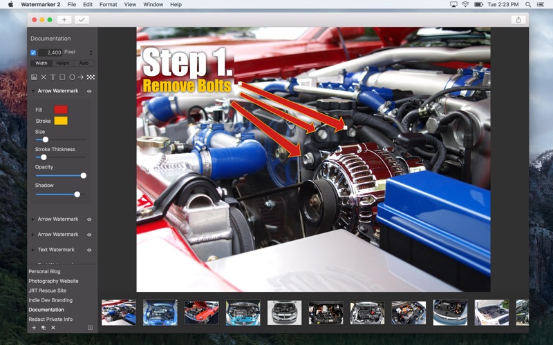Click the Remove Bolts text on the canvas

pos(187,86)
